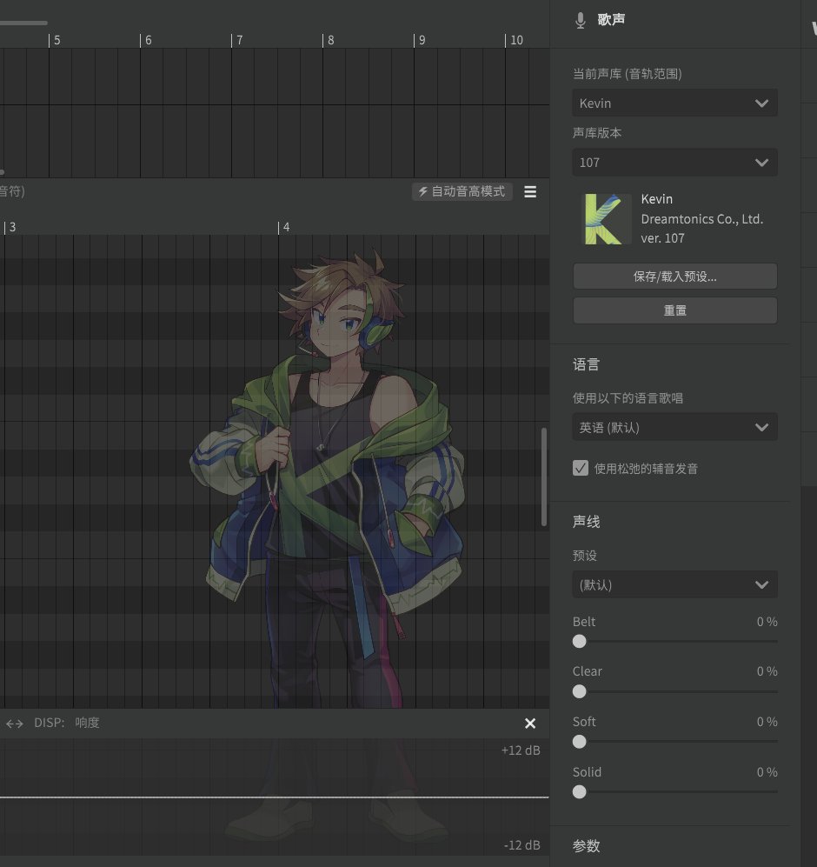817x867 pixels.
Task: Open the 英语 (默认) language dropdown
Action: pos(675,428)
